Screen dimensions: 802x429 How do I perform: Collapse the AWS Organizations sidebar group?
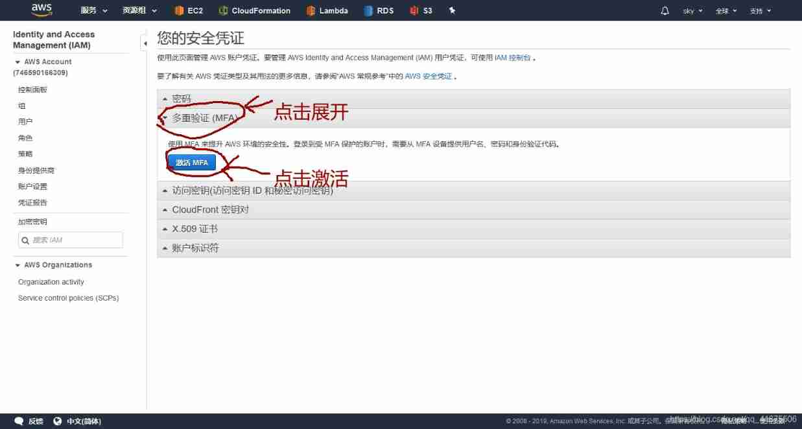click(x=18, y=265)
